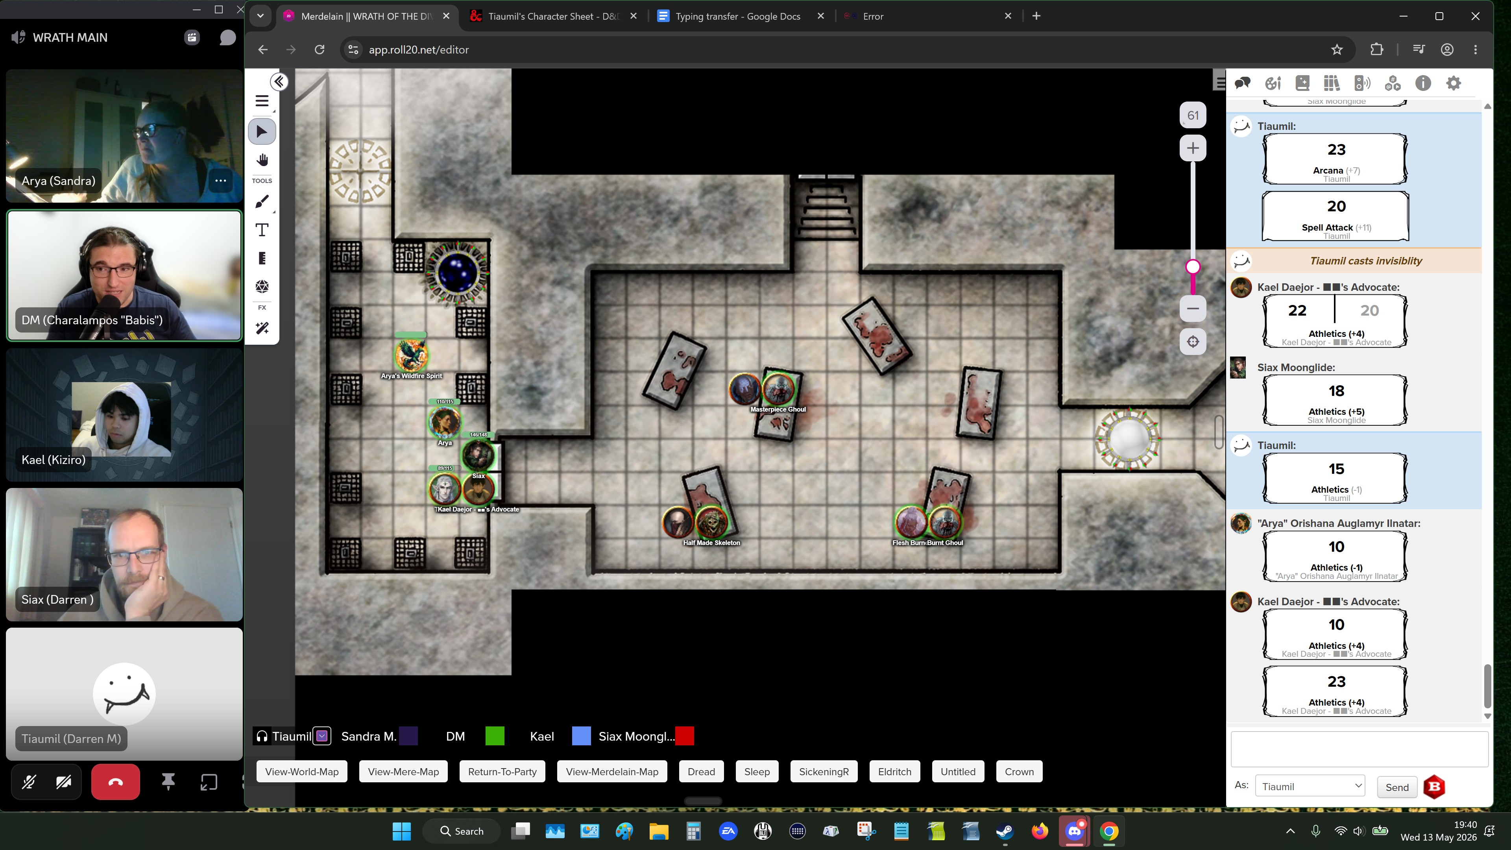
Task: Open the Art Library sidebar tab
Action: (x=1272, y=83)
